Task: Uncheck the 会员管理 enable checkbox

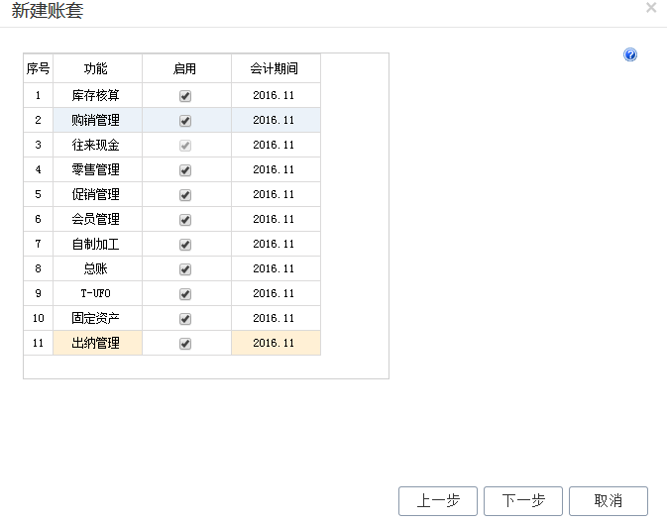Action: (185, 220)
